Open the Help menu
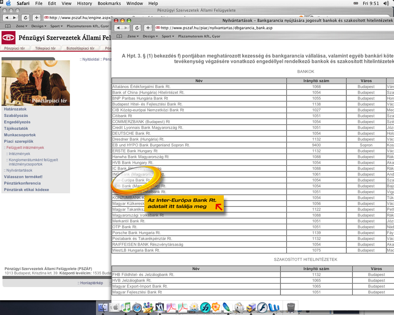394x315 pixels. tap(153, 4)
